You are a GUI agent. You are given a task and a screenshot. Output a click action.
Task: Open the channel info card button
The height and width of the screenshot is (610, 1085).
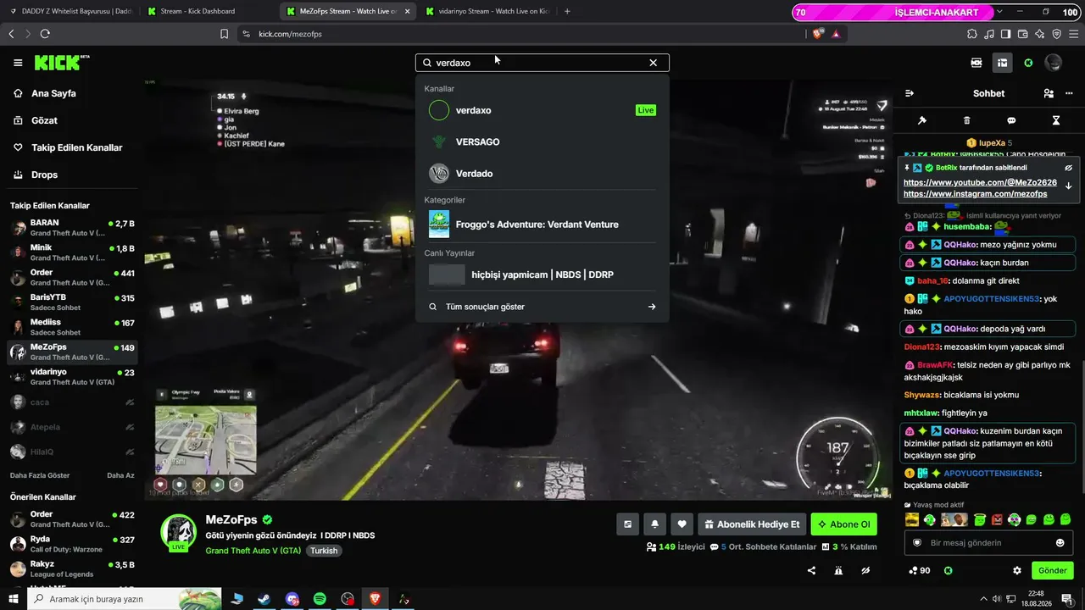pyautogui.click(x=627, y=524)
